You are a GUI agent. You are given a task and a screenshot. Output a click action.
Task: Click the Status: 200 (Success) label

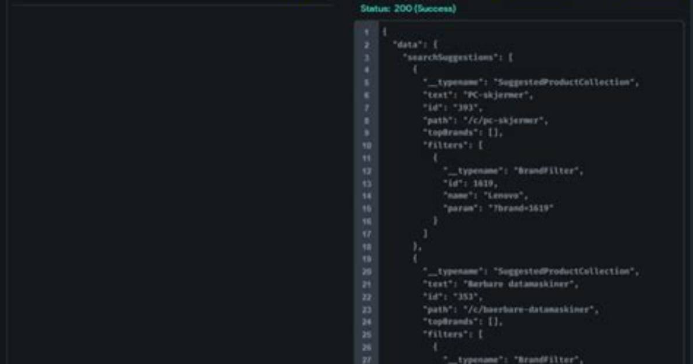pos(408,8)
